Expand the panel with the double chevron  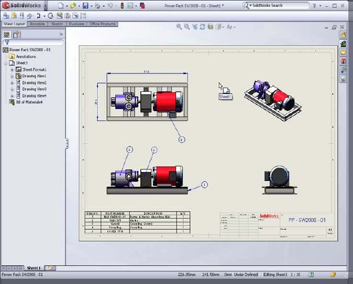tap(61, 35)
